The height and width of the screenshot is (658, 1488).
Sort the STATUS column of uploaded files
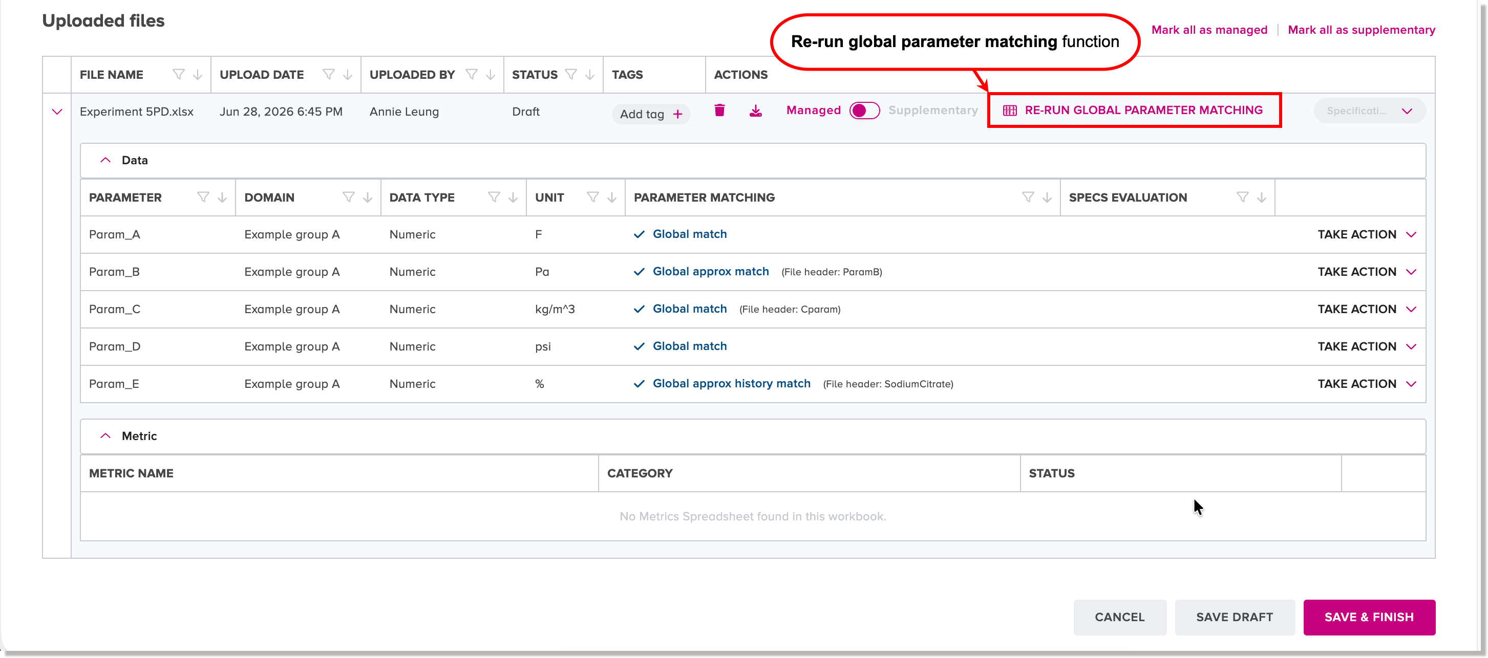point(590,75)
